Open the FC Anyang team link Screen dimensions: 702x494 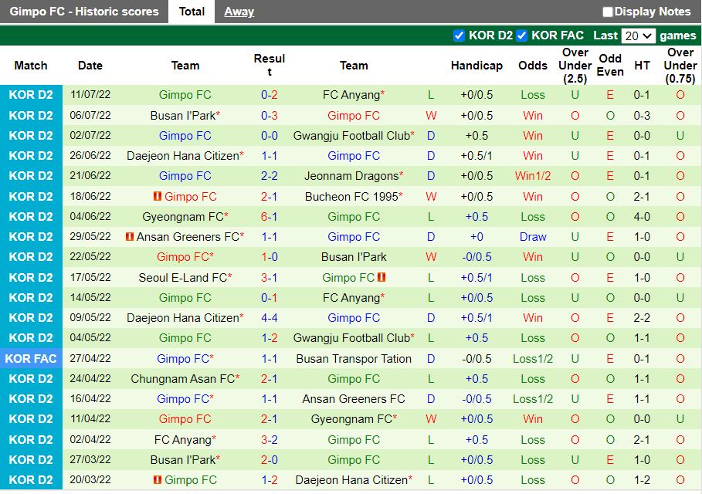(x=351, y=95)
